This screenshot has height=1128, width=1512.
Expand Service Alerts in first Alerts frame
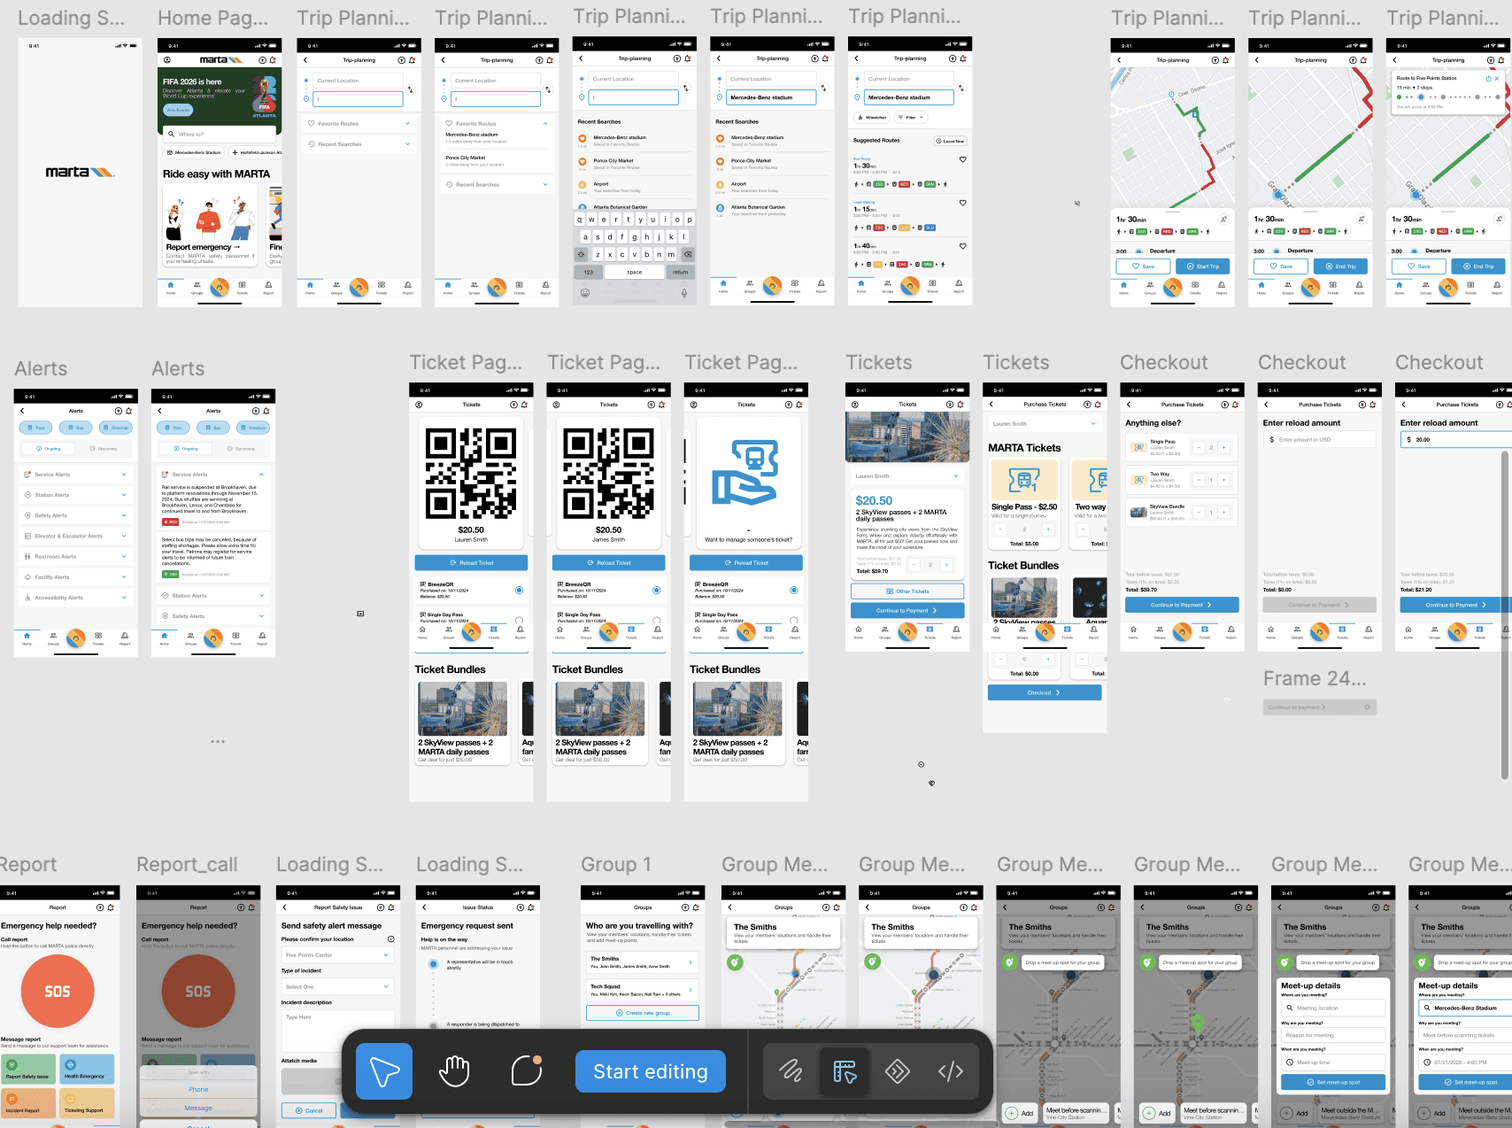(x=75, y=475)
